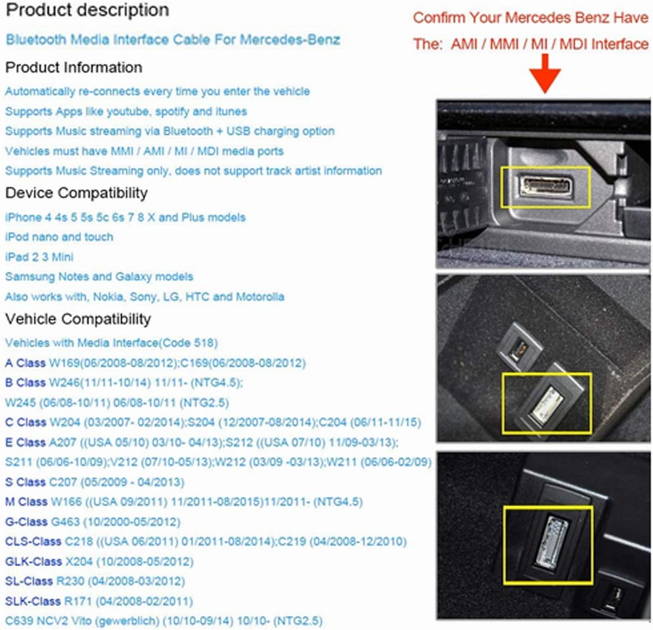Open the top glovebox port photo
This screenshot has height=630, width=653.
coord(543,183)
